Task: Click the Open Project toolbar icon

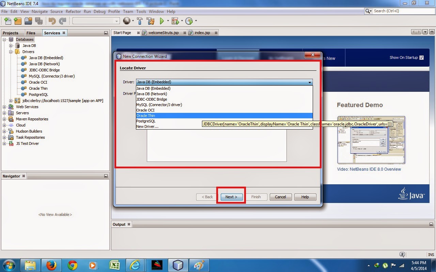Action: 28,21
